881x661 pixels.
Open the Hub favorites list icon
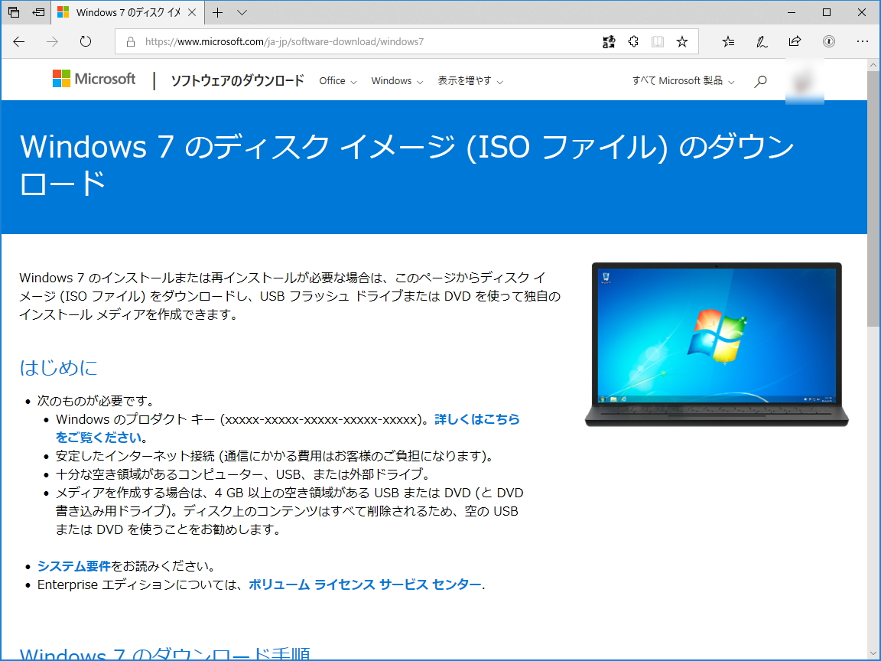727,41
